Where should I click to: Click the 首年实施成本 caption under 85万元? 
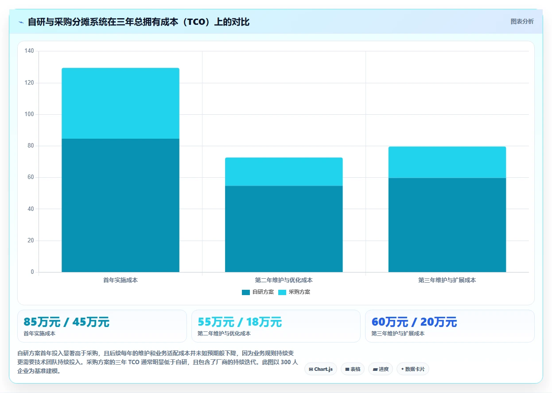point(39,334)
